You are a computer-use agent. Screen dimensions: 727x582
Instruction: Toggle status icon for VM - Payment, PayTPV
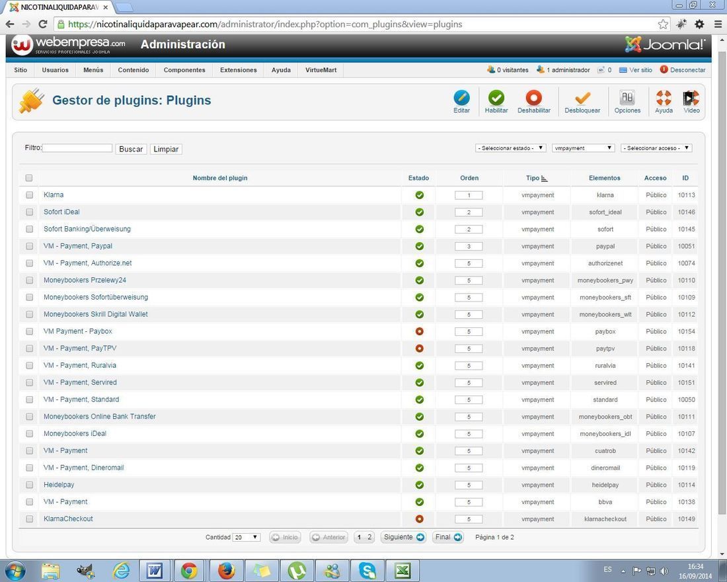click(419, 349)
